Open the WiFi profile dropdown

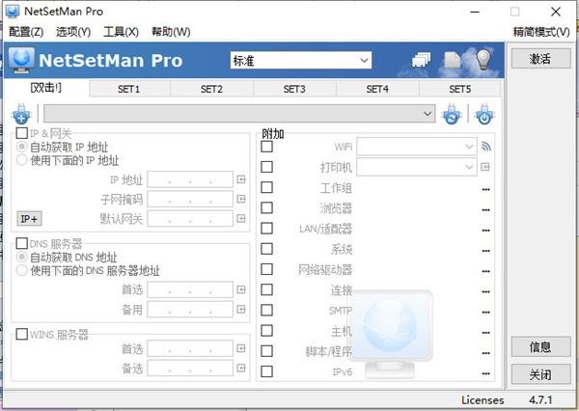[417, 147]
